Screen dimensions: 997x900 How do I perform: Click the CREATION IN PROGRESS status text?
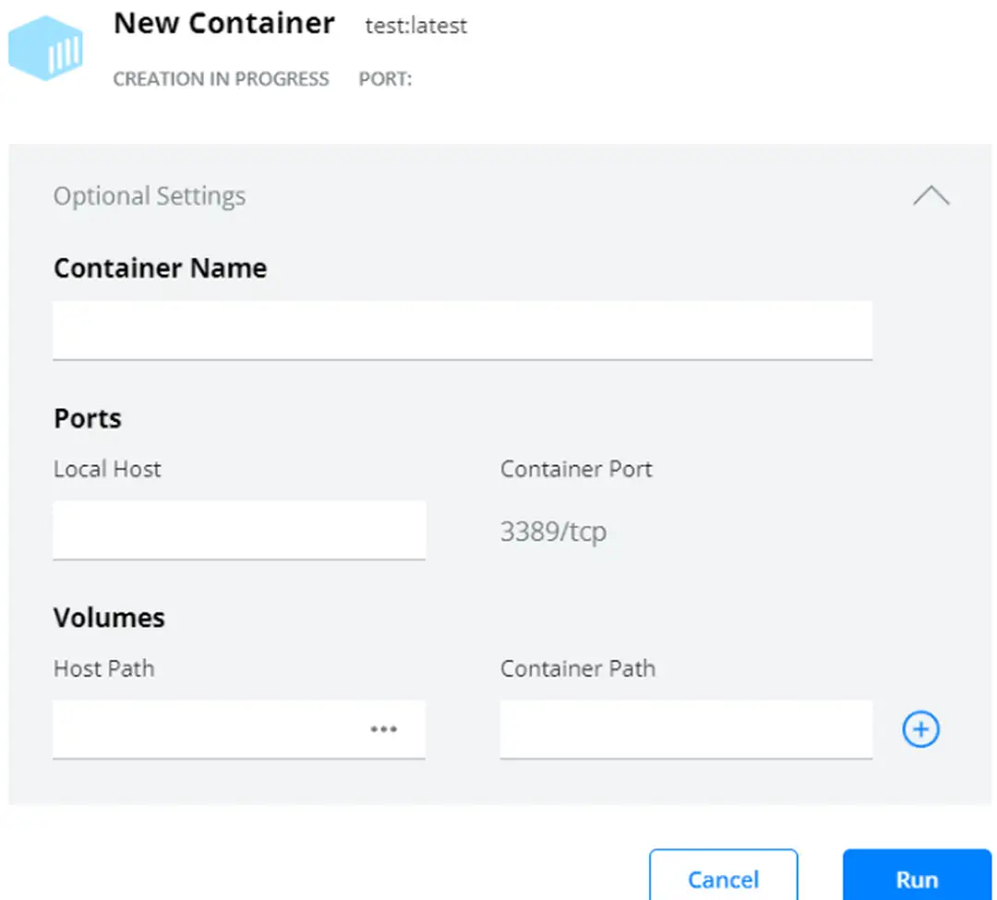[221, 79]
